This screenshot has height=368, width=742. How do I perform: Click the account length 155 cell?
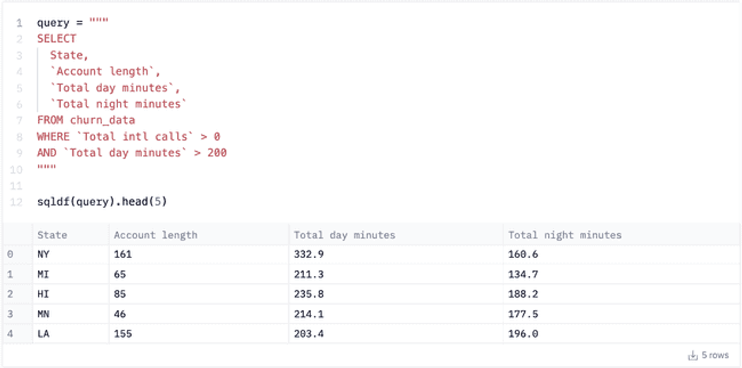[x=199, y=334]
